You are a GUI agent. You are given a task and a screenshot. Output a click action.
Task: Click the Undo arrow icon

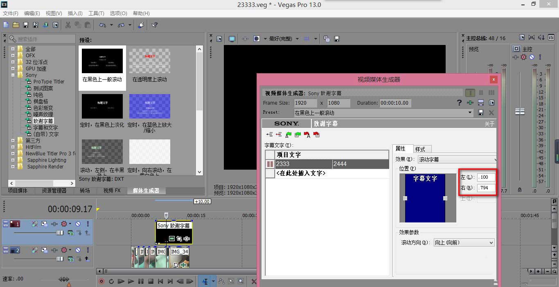pyautogui.click(x=102, y=25)
